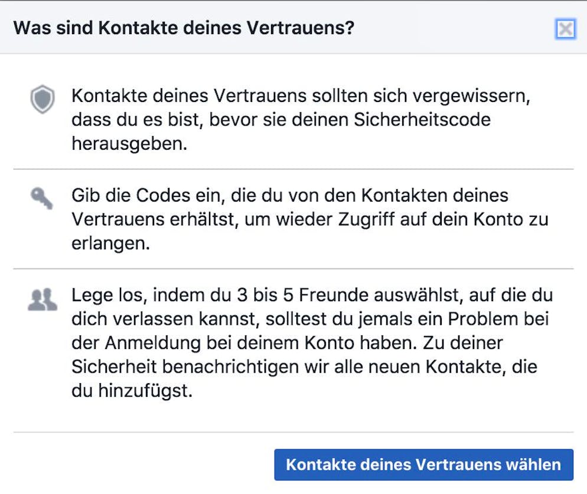Close the dialog with the X icon
The height and width of the screenshot is (494, 587).
coord(565,29)
